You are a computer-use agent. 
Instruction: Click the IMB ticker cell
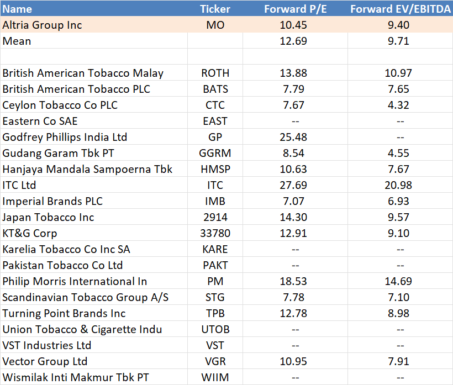pyautogui.click(x=215, y=201)
